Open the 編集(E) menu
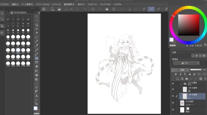Image resolution: width=207 pixels, height=115 pixels. tap(15, 4)
